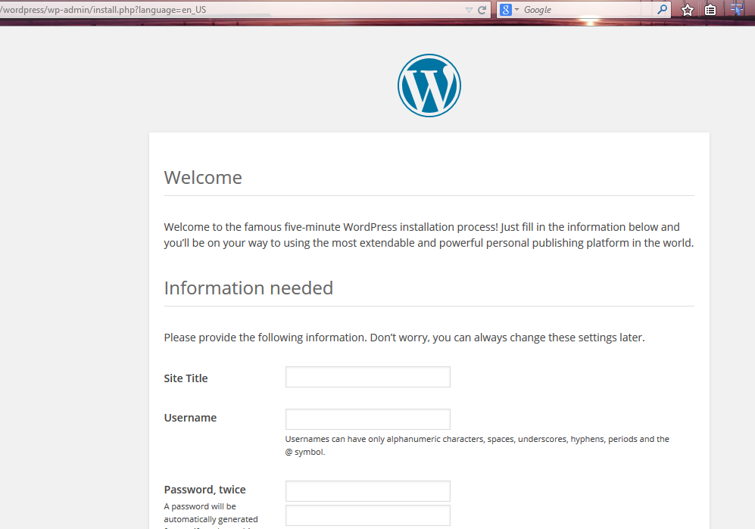The width and height of the screenshot is (755, 529).
Task: Click the first Password field
Action: pos(368,491)
